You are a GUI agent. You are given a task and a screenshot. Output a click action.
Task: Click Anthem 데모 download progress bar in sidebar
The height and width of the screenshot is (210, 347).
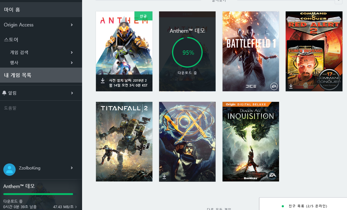point(38,194)
